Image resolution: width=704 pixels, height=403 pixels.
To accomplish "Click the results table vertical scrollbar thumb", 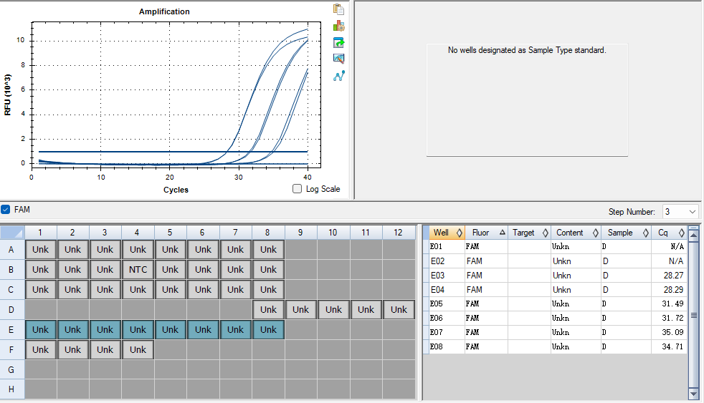I will coord(694,315).
